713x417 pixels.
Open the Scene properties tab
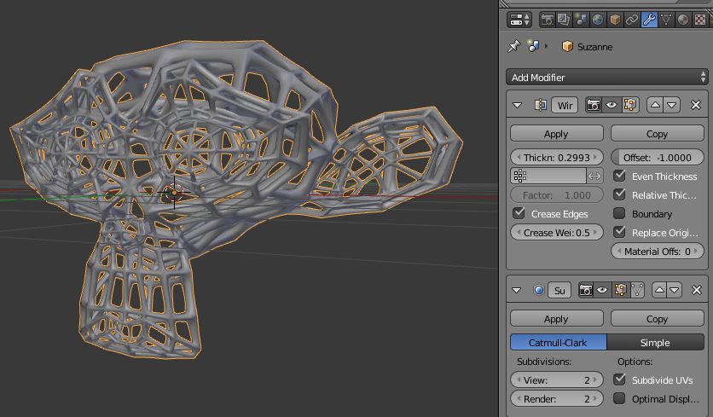[x=581, y=20]
